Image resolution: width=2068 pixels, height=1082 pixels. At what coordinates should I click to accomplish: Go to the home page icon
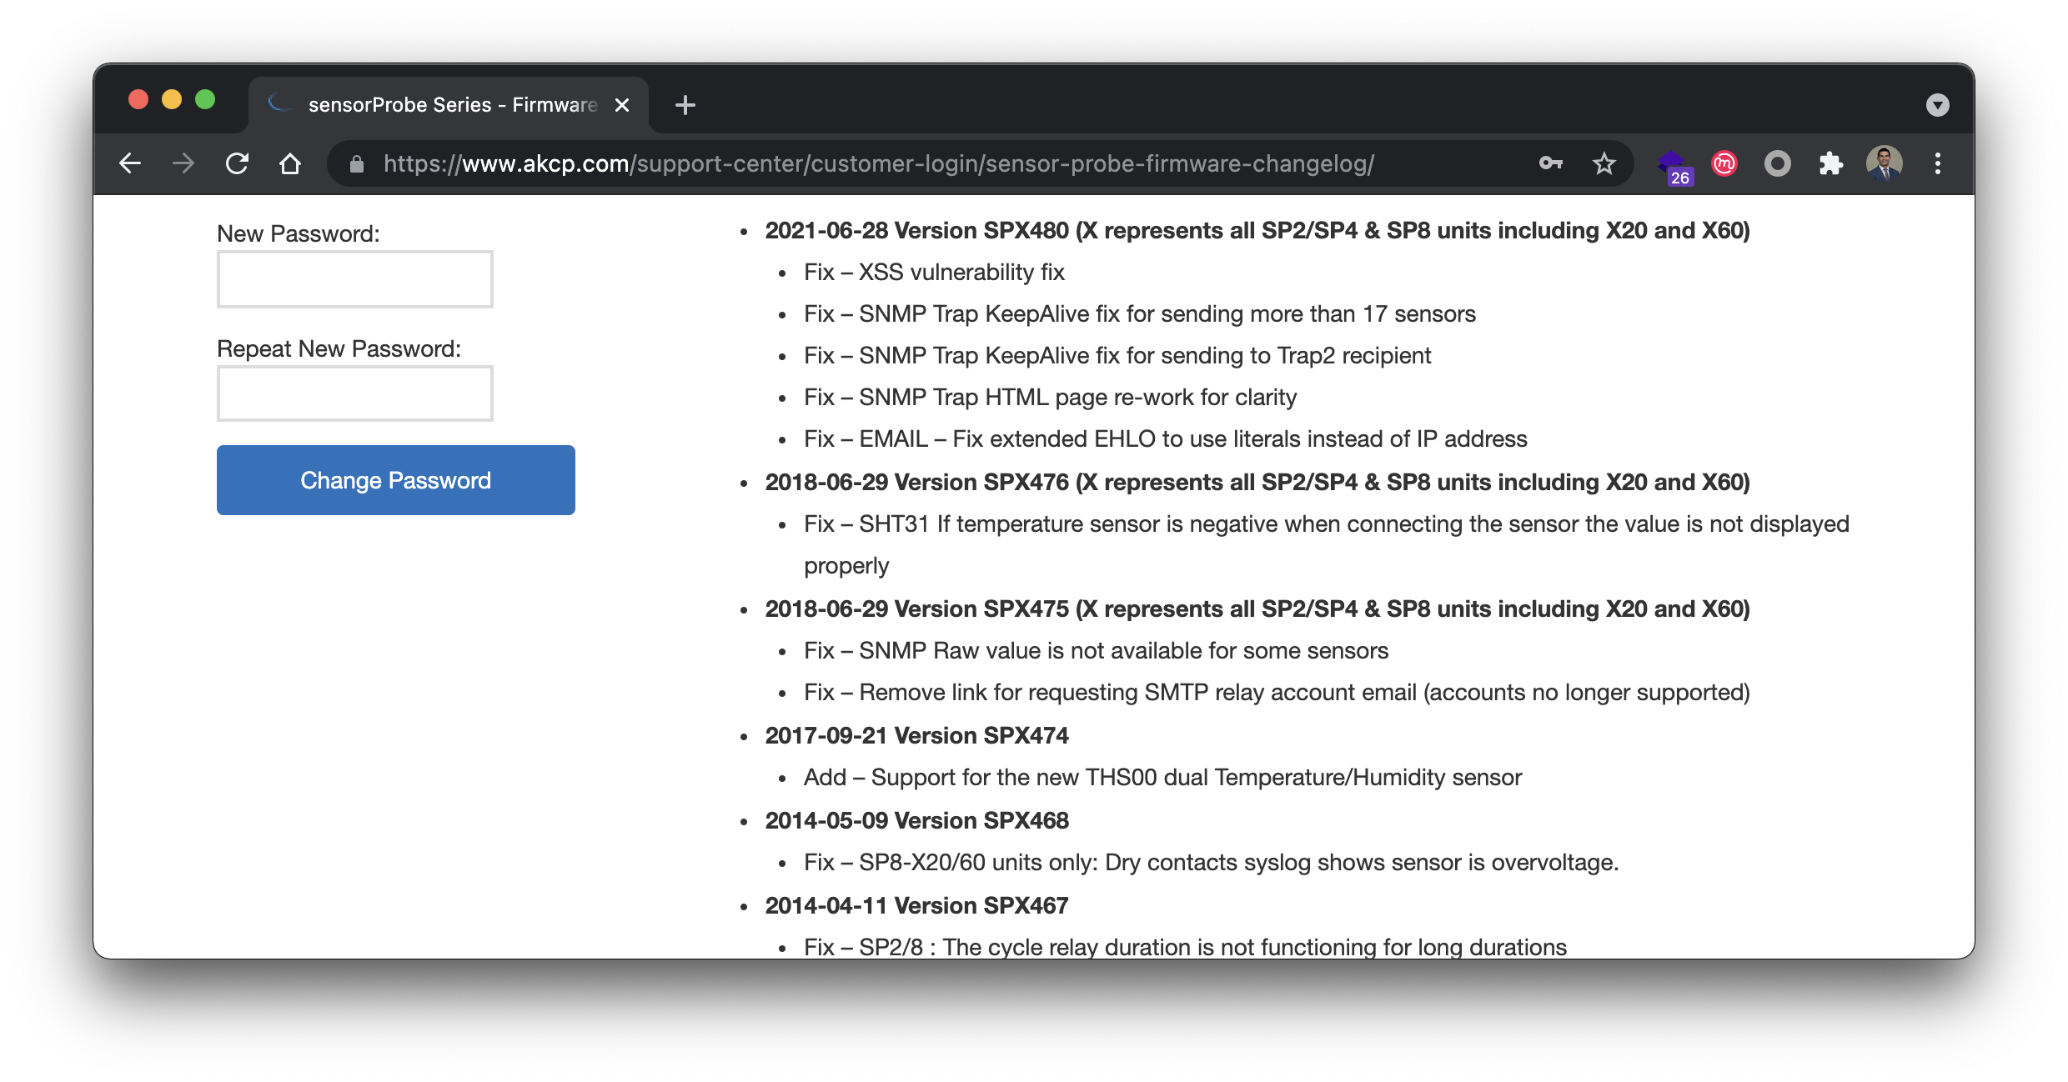[x=290, y=163]
